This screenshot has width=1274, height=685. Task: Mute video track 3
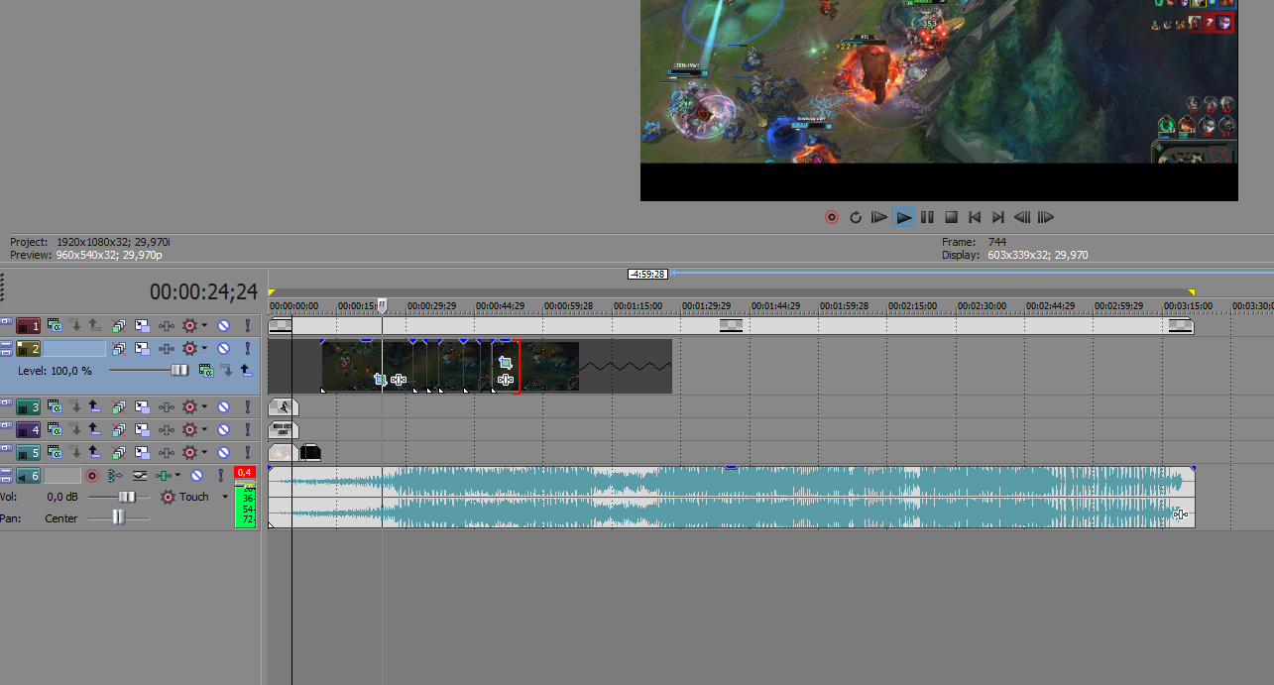[x=224, y=406]
